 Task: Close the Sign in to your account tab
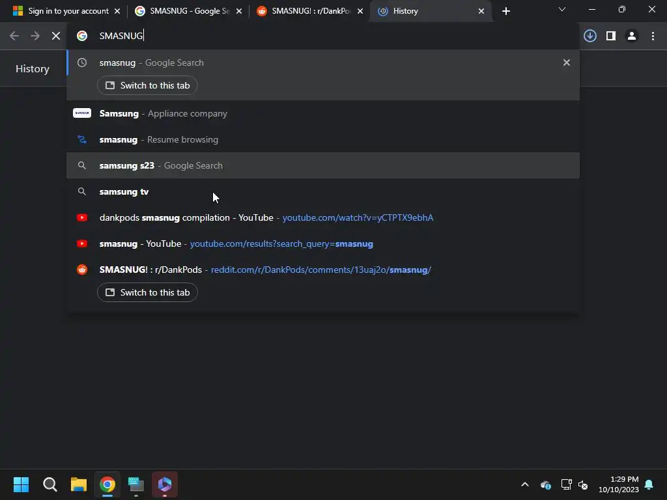(x=117, y=11)
